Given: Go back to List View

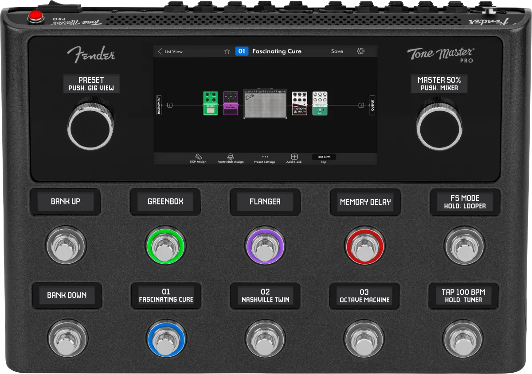Looking at the screenshot, I should (170, 51).
